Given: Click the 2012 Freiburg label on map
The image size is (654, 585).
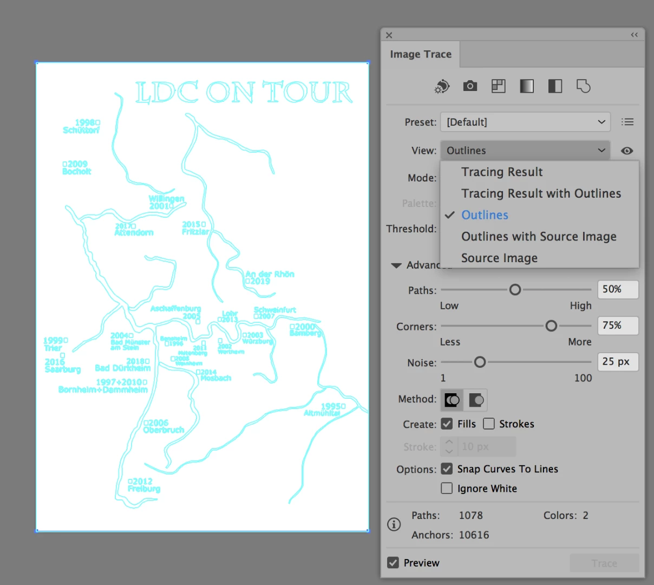Looking at the screenshot, I should click(x=144, y=485).
